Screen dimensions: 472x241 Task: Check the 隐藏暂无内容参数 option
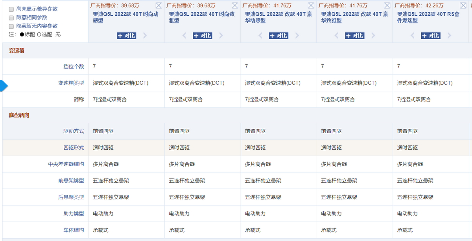point(11,26)
